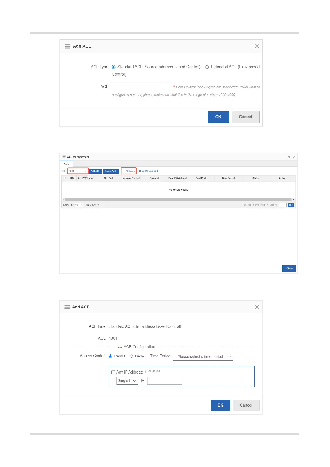The height and width of the screenshot is (467, 330).
Task: Click the Delete Selected X icon
Action: click(x=140, y=171)
